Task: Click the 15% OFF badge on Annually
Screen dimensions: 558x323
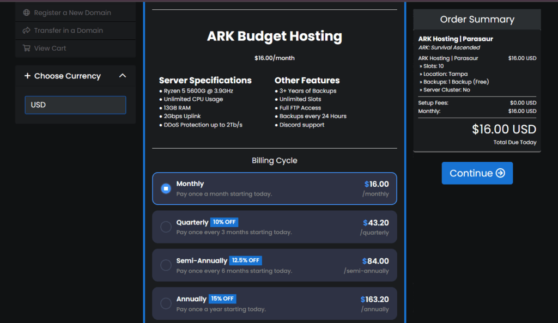Action: click(x=222, y=299)
